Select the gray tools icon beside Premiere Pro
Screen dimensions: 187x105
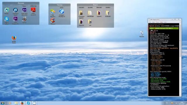pos(24,19)
